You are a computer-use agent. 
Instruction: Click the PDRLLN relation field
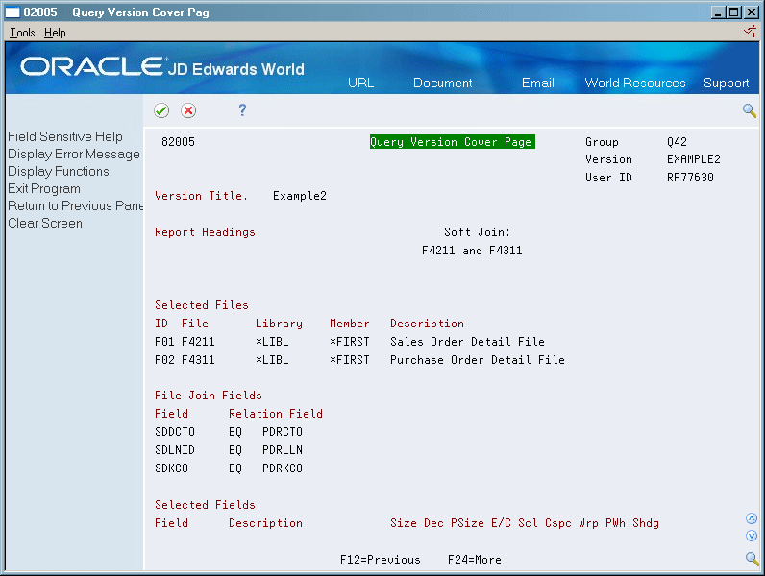283,450
